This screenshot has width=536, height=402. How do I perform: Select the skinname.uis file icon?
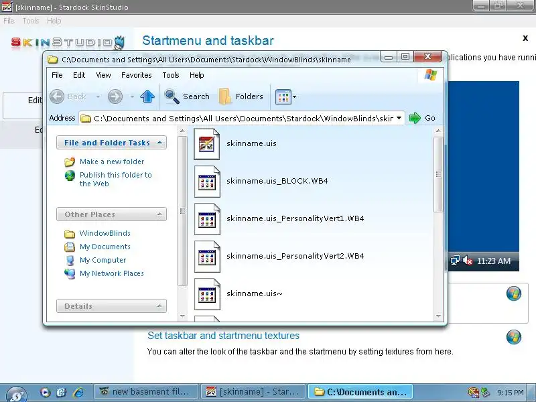tap(207, 143)
